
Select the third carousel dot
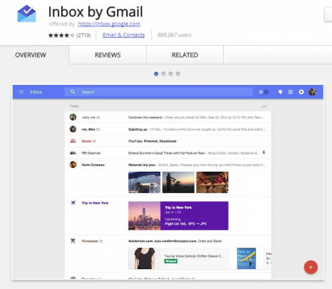click(x=171, y=74)
